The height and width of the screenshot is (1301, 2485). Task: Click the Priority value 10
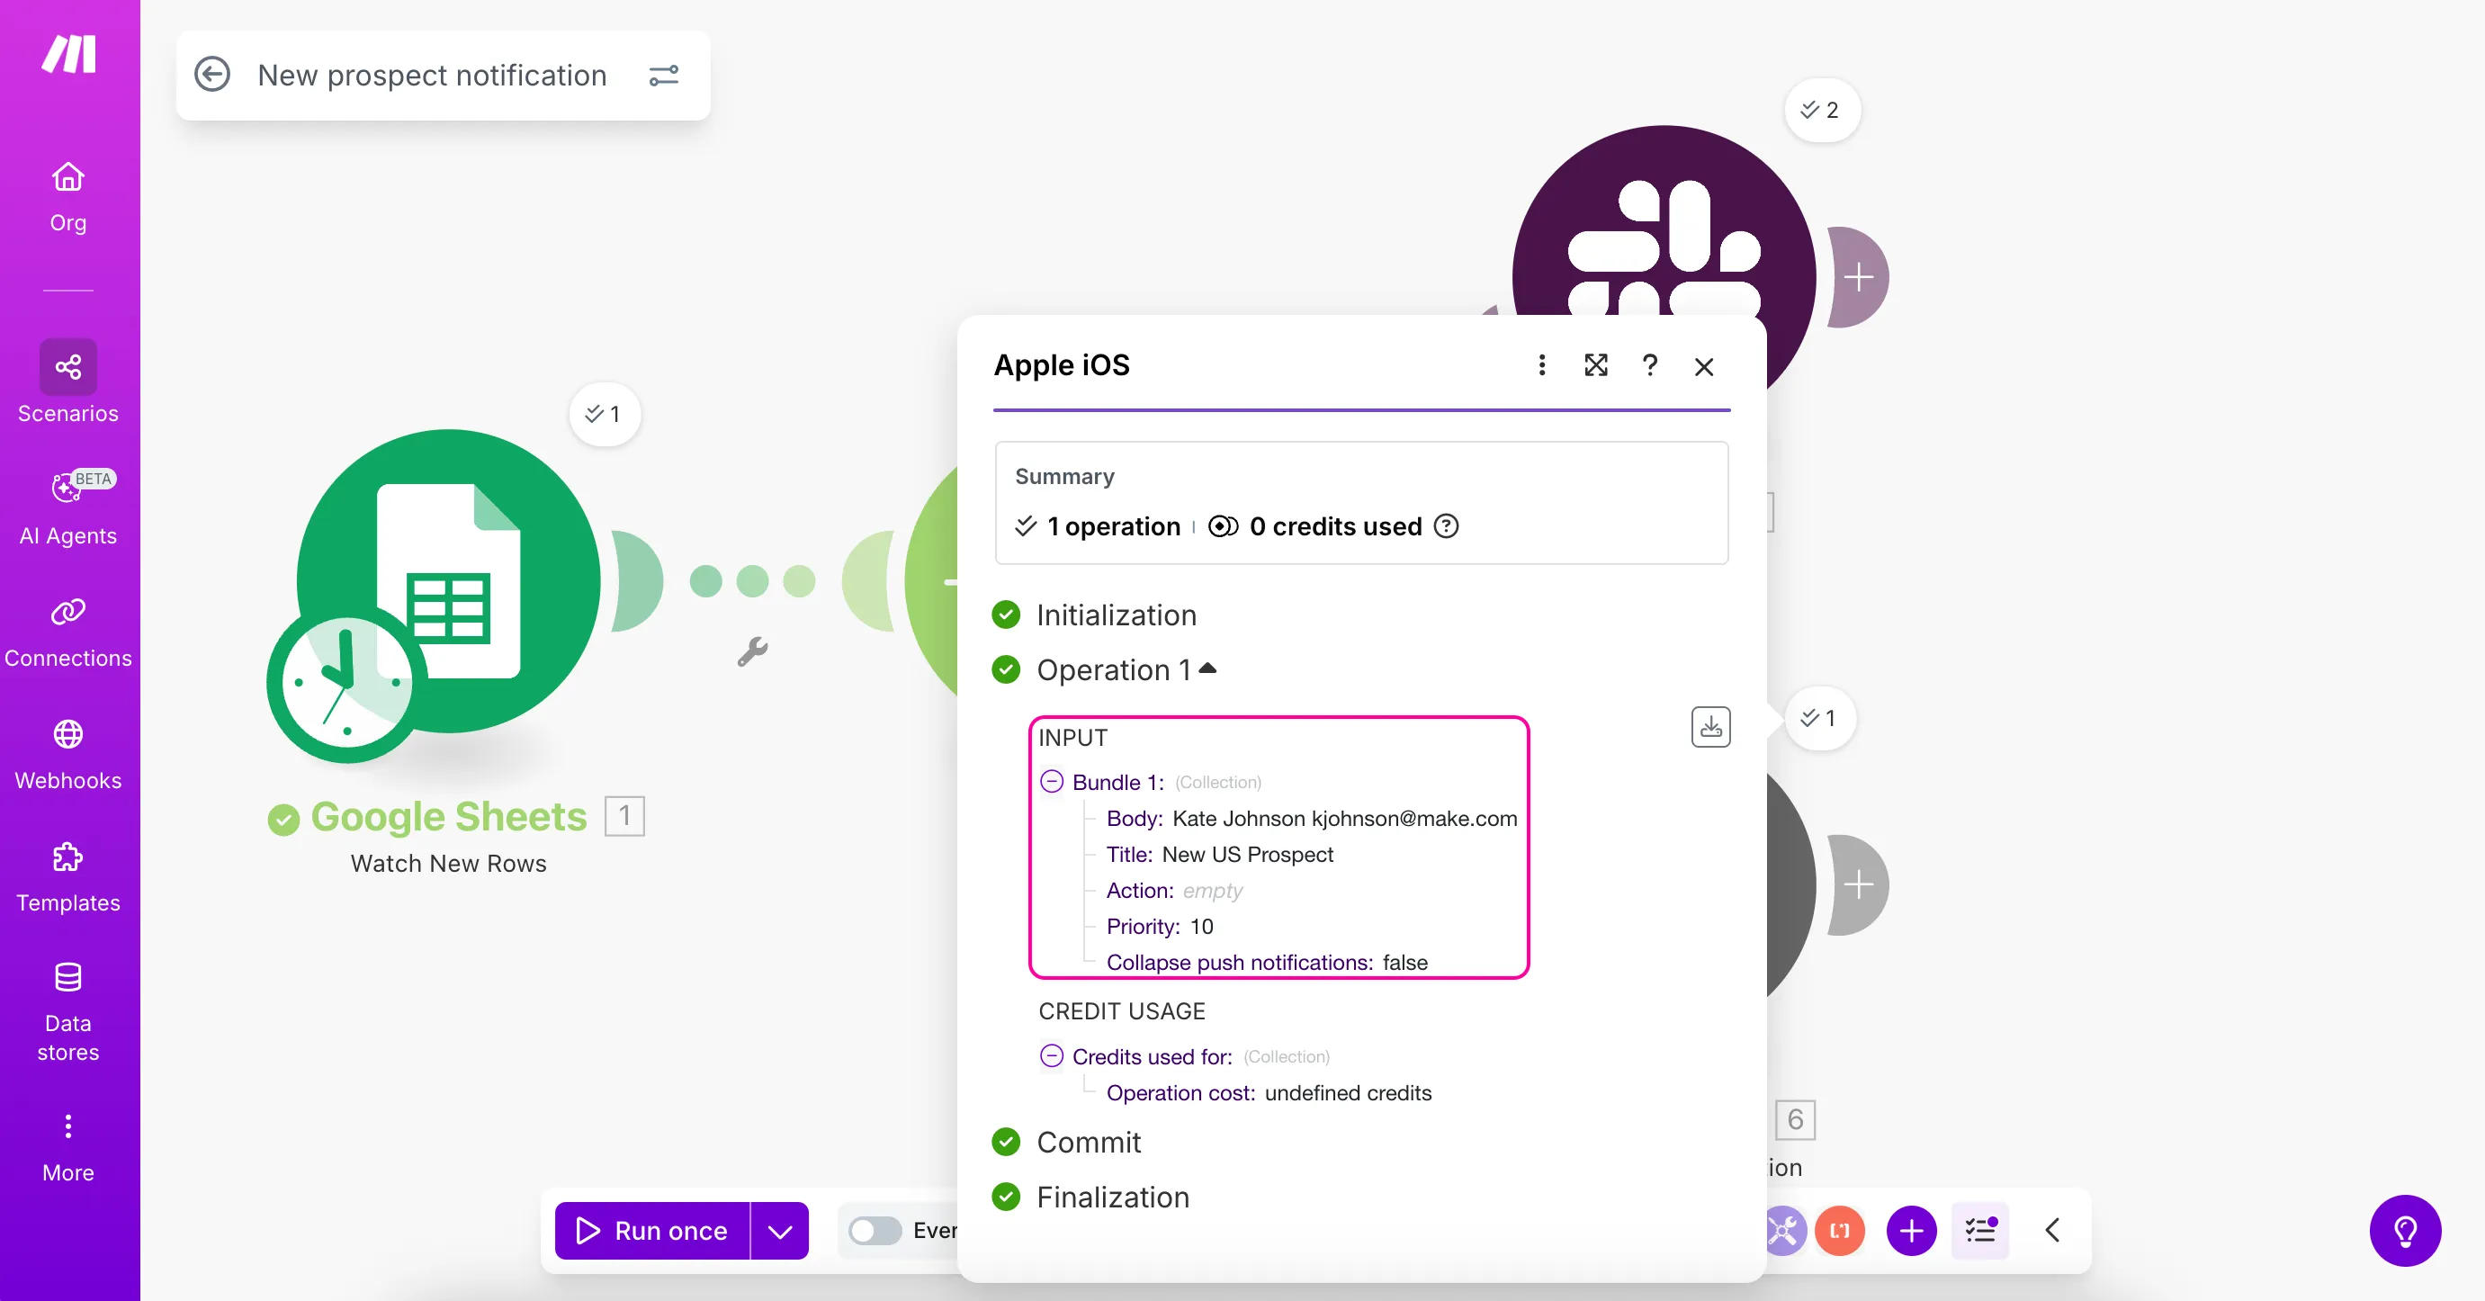pyautogui.click(x=1201, y=927)
